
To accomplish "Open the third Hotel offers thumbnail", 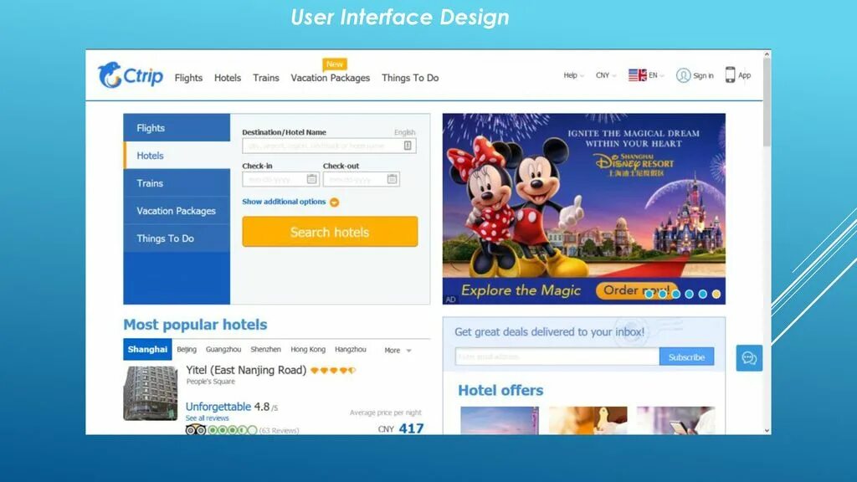I will click(x=676, y=420).
